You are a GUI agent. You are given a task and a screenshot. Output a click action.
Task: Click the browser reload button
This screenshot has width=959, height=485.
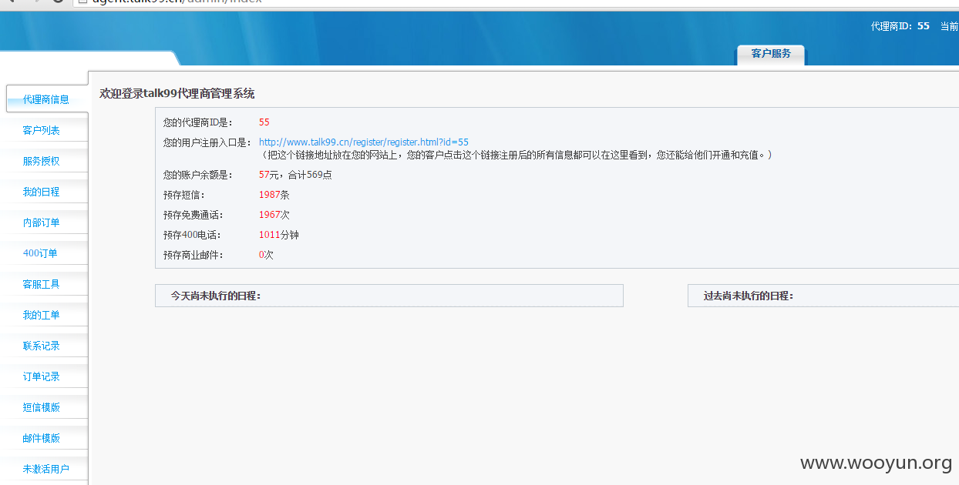[x=58, y=2]
